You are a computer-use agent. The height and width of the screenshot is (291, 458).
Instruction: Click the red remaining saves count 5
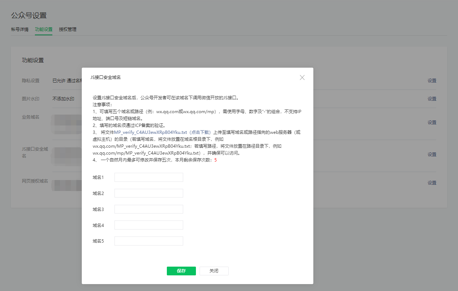click(x=216, y=160)
